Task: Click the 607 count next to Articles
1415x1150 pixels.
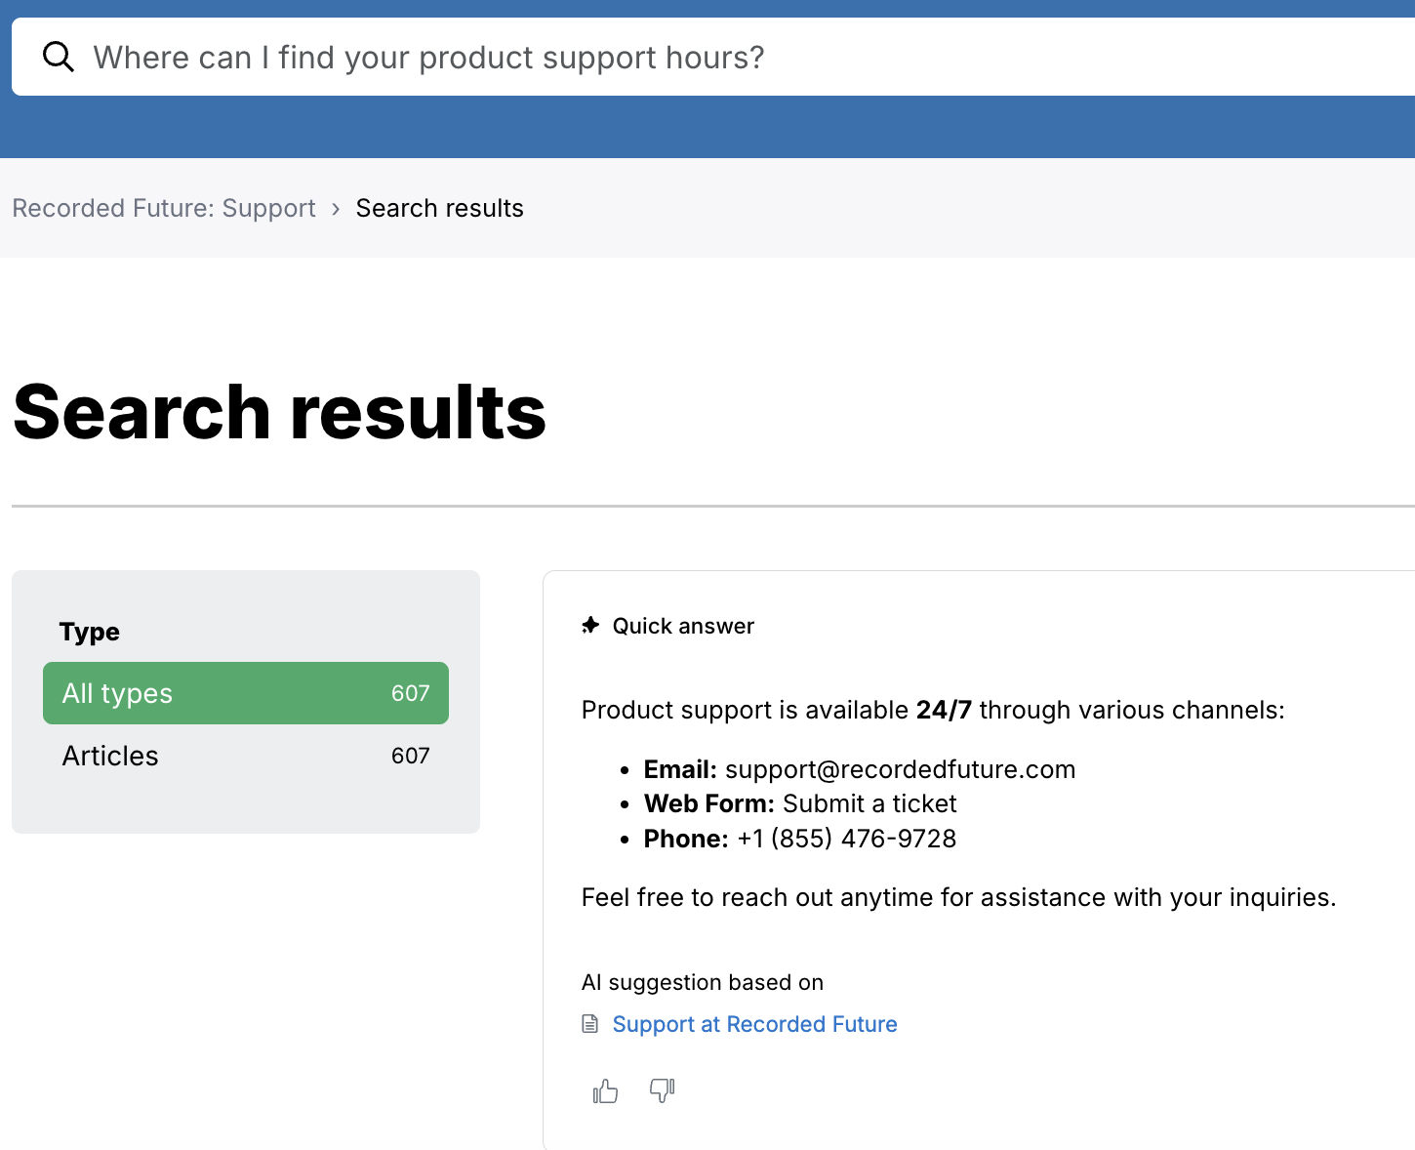Action: [410, 756]
